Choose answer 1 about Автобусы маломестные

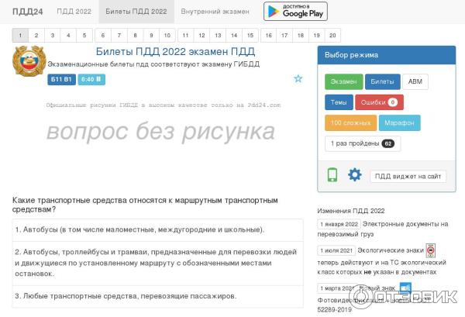coord(157,230)
